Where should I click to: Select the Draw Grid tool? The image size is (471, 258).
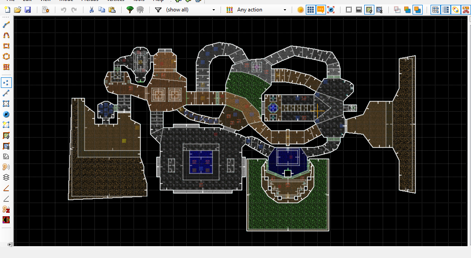point(6,67)
